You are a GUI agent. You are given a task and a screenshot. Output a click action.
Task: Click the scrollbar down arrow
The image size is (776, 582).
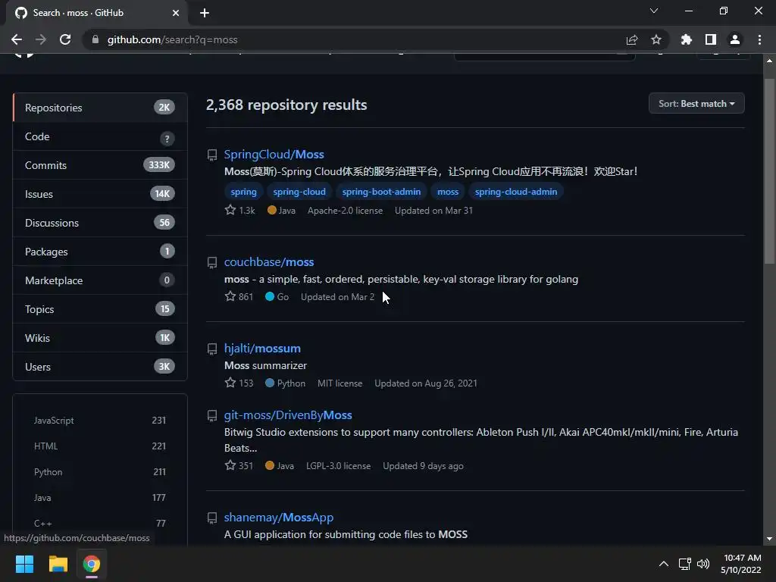769,539
